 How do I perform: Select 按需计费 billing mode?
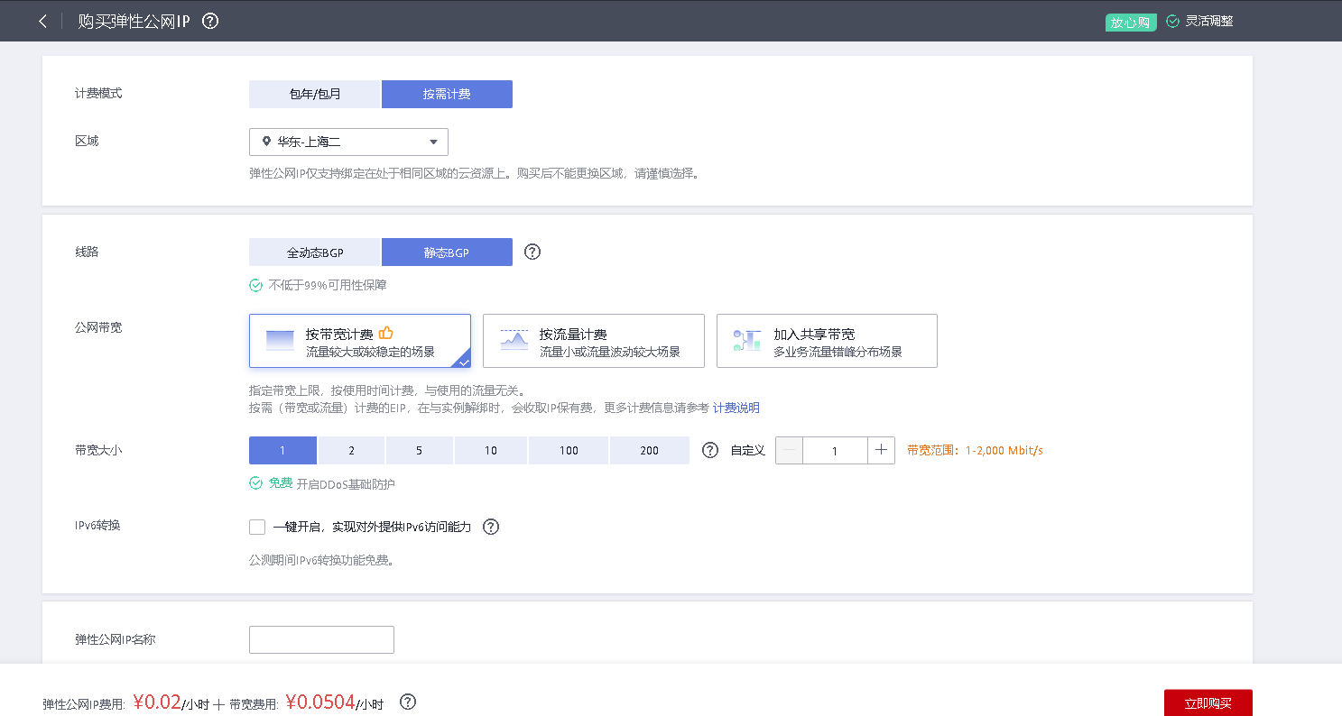(x=447, y=94)
